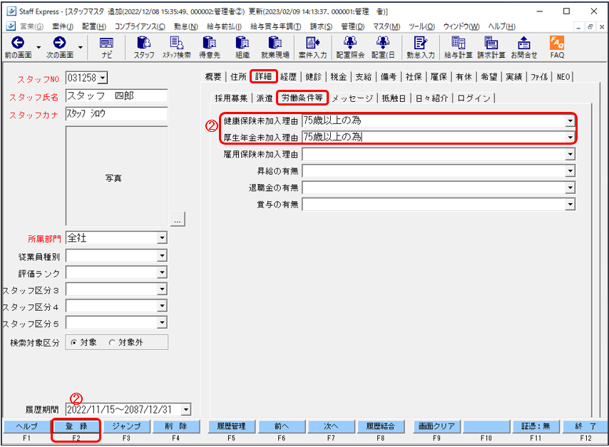Viewport: 609px width, 447px height.
Task: Open the ナビ navigation icon
Action: 106,47
